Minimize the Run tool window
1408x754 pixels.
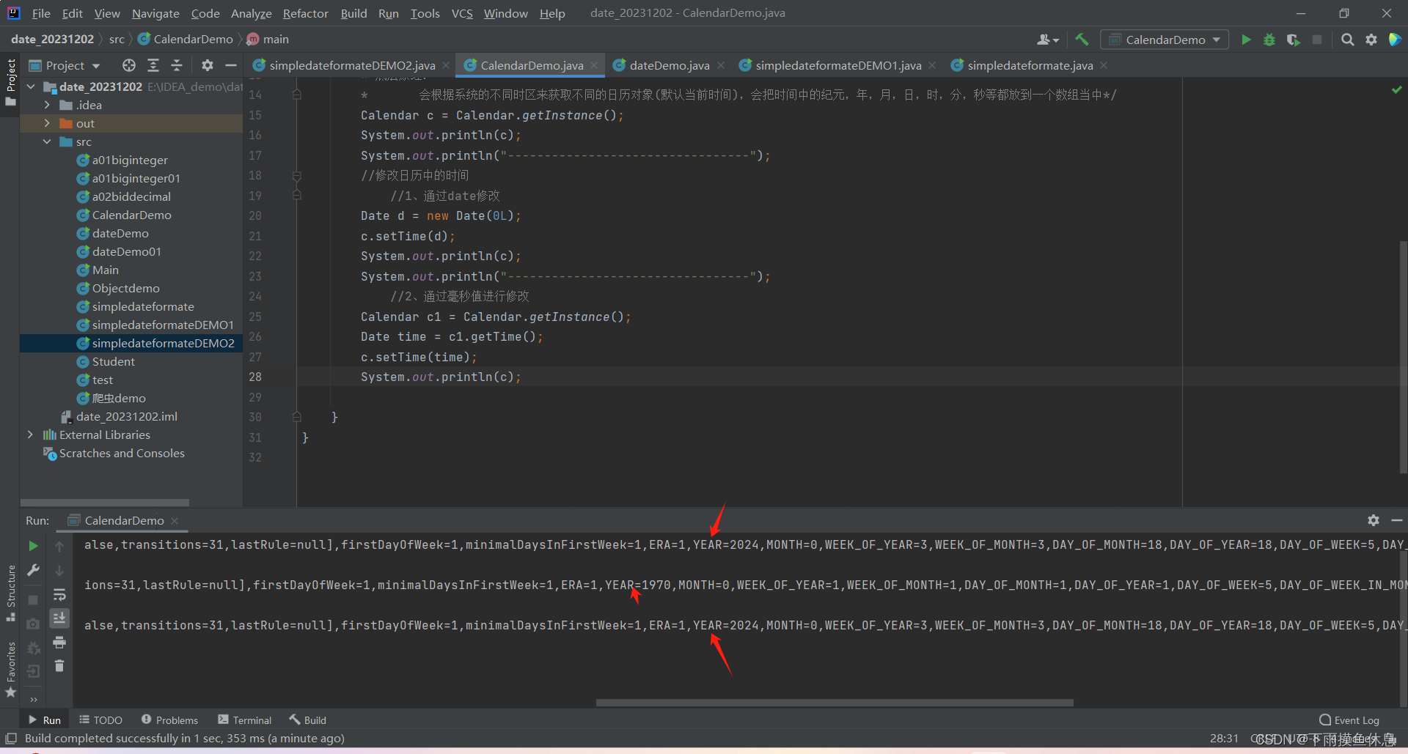1397,520
